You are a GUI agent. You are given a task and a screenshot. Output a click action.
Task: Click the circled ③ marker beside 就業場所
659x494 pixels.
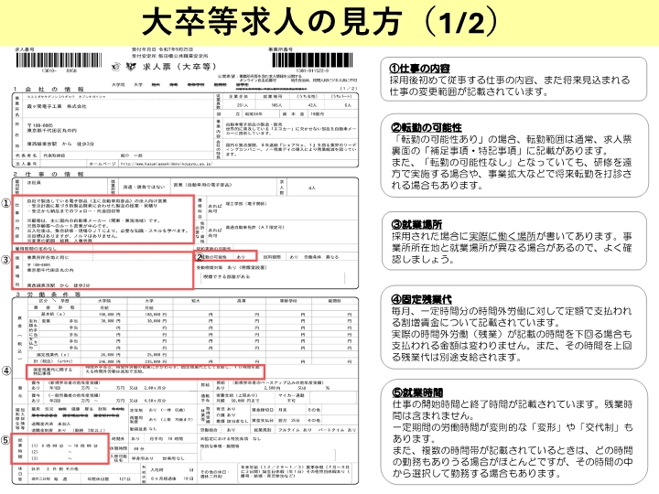point(5,260)
